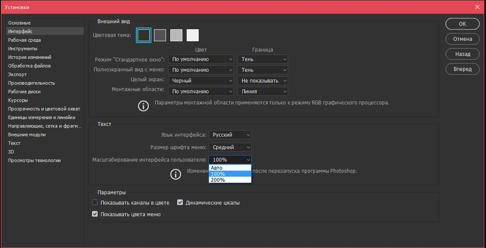Select the light gray color theme swatch
This screenshot has width=486, height=248.
coord(176,35)
